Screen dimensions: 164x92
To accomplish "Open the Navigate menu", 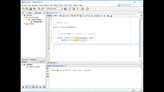I will click(x=35, y=5).
